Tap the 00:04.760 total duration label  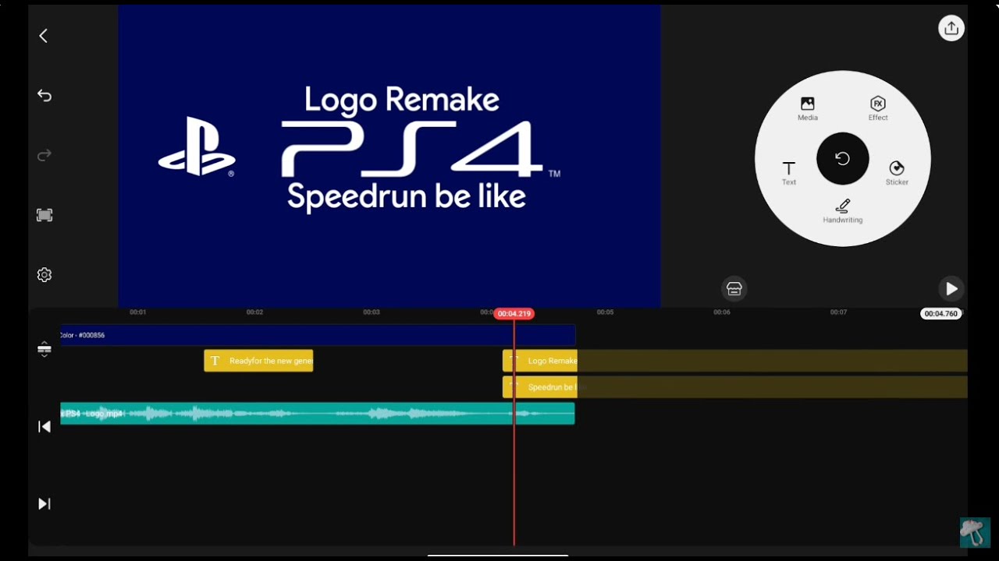pos(940,313)
